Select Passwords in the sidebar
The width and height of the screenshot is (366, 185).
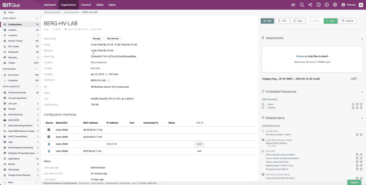coord(13,52)
